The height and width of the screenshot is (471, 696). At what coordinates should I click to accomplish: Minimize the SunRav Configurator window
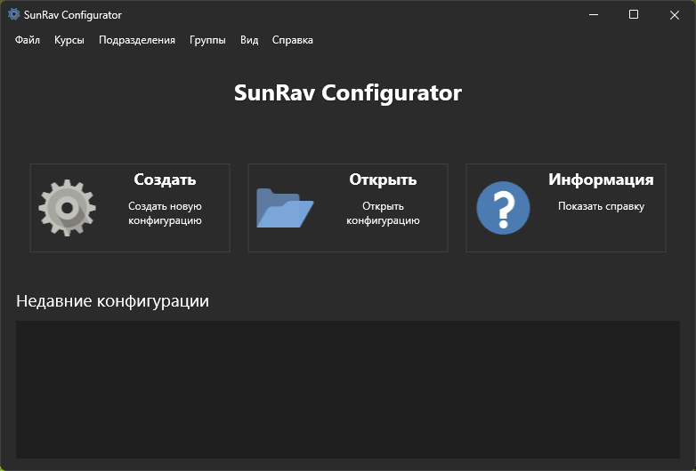[594, 14]
